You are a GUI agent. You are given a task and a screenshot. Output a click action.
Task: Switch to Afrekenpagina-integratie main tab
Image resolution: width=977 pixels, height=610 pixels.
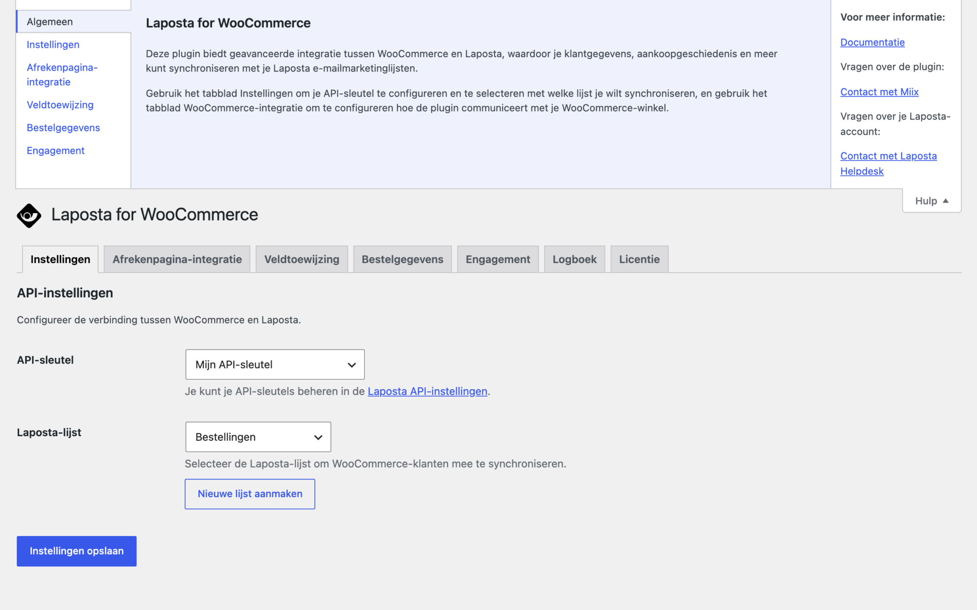(177, 259)
